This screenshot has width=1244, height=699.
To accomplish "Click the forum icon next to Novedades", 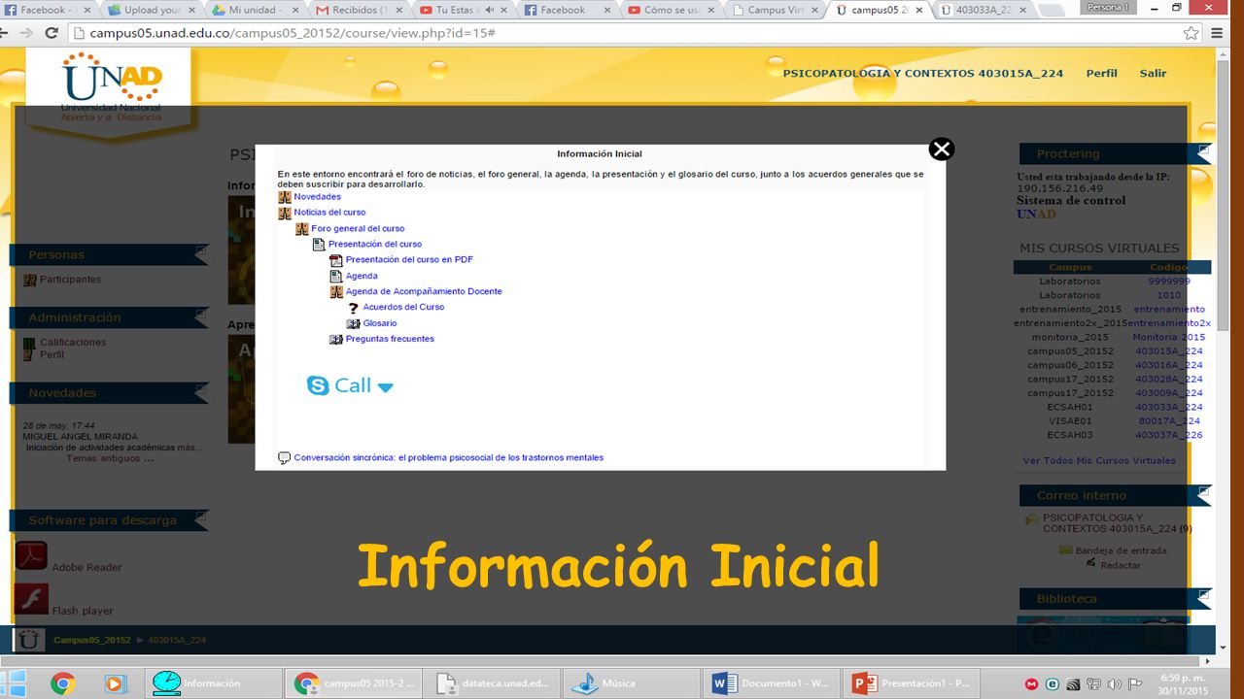I will [285, 197].
